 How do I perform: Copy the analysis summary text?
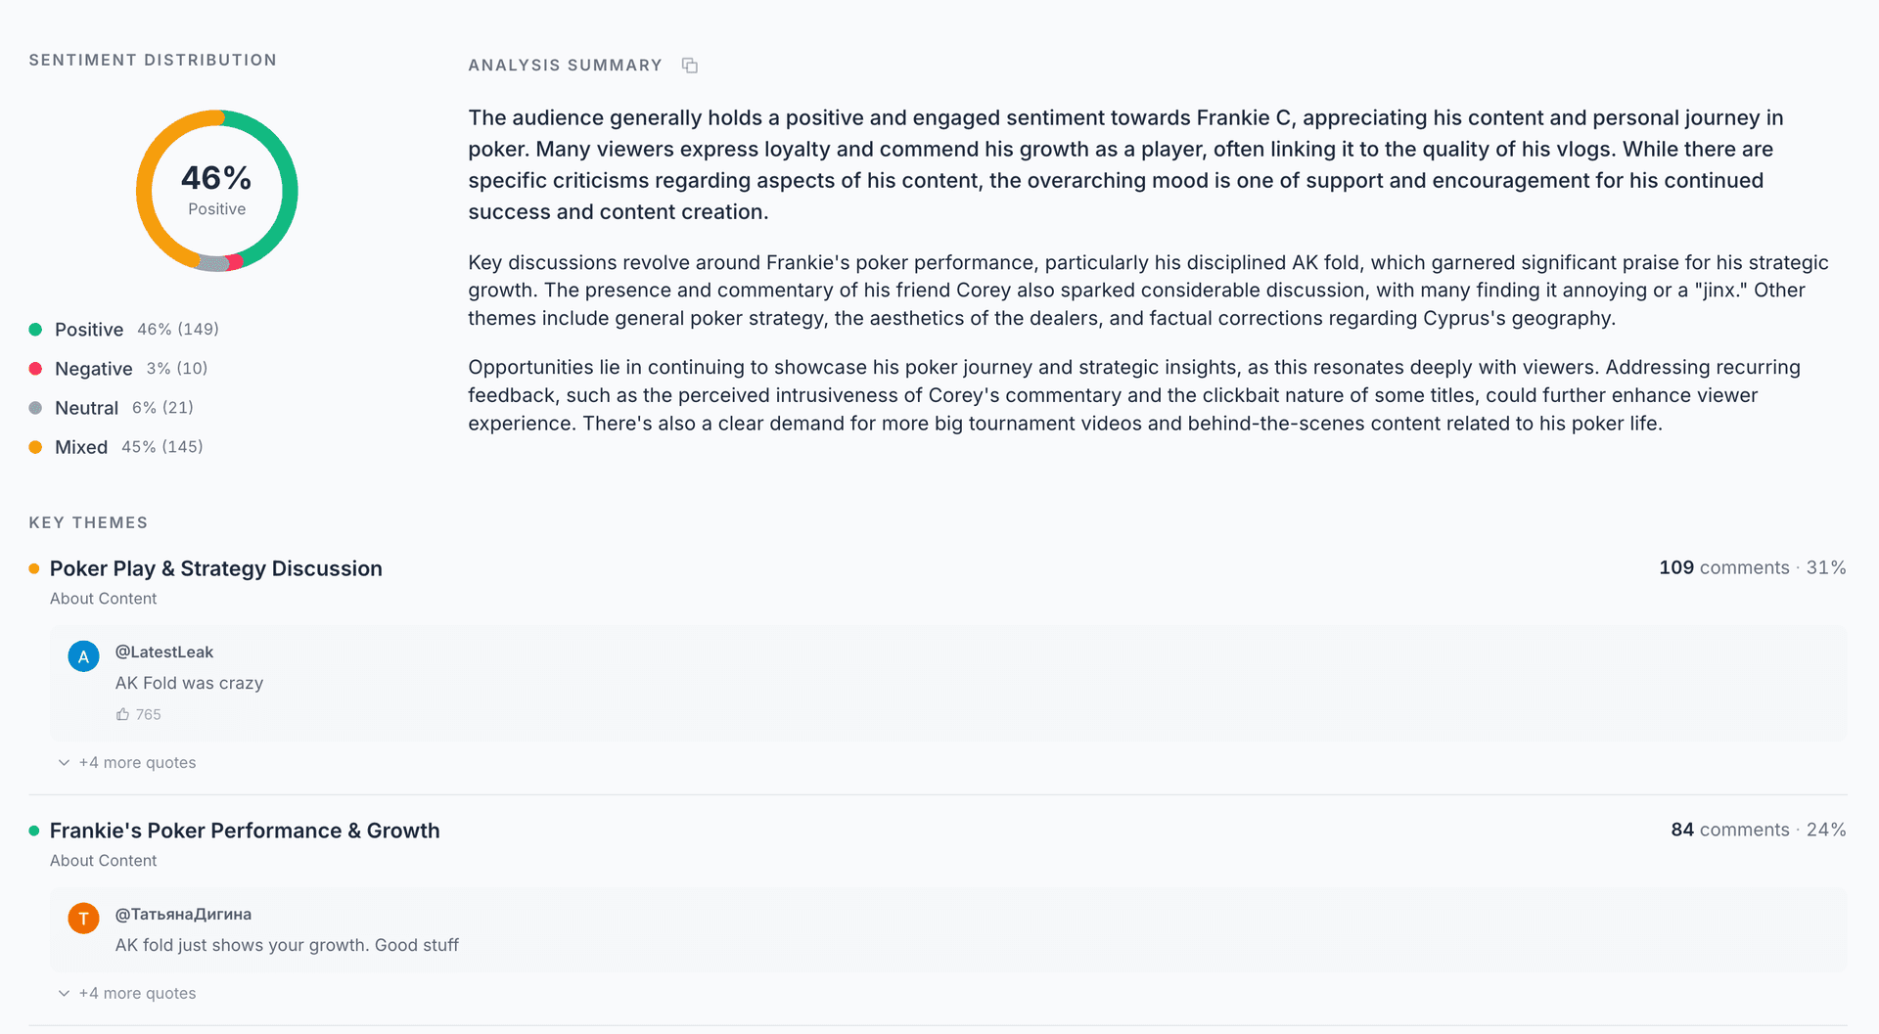690,66
